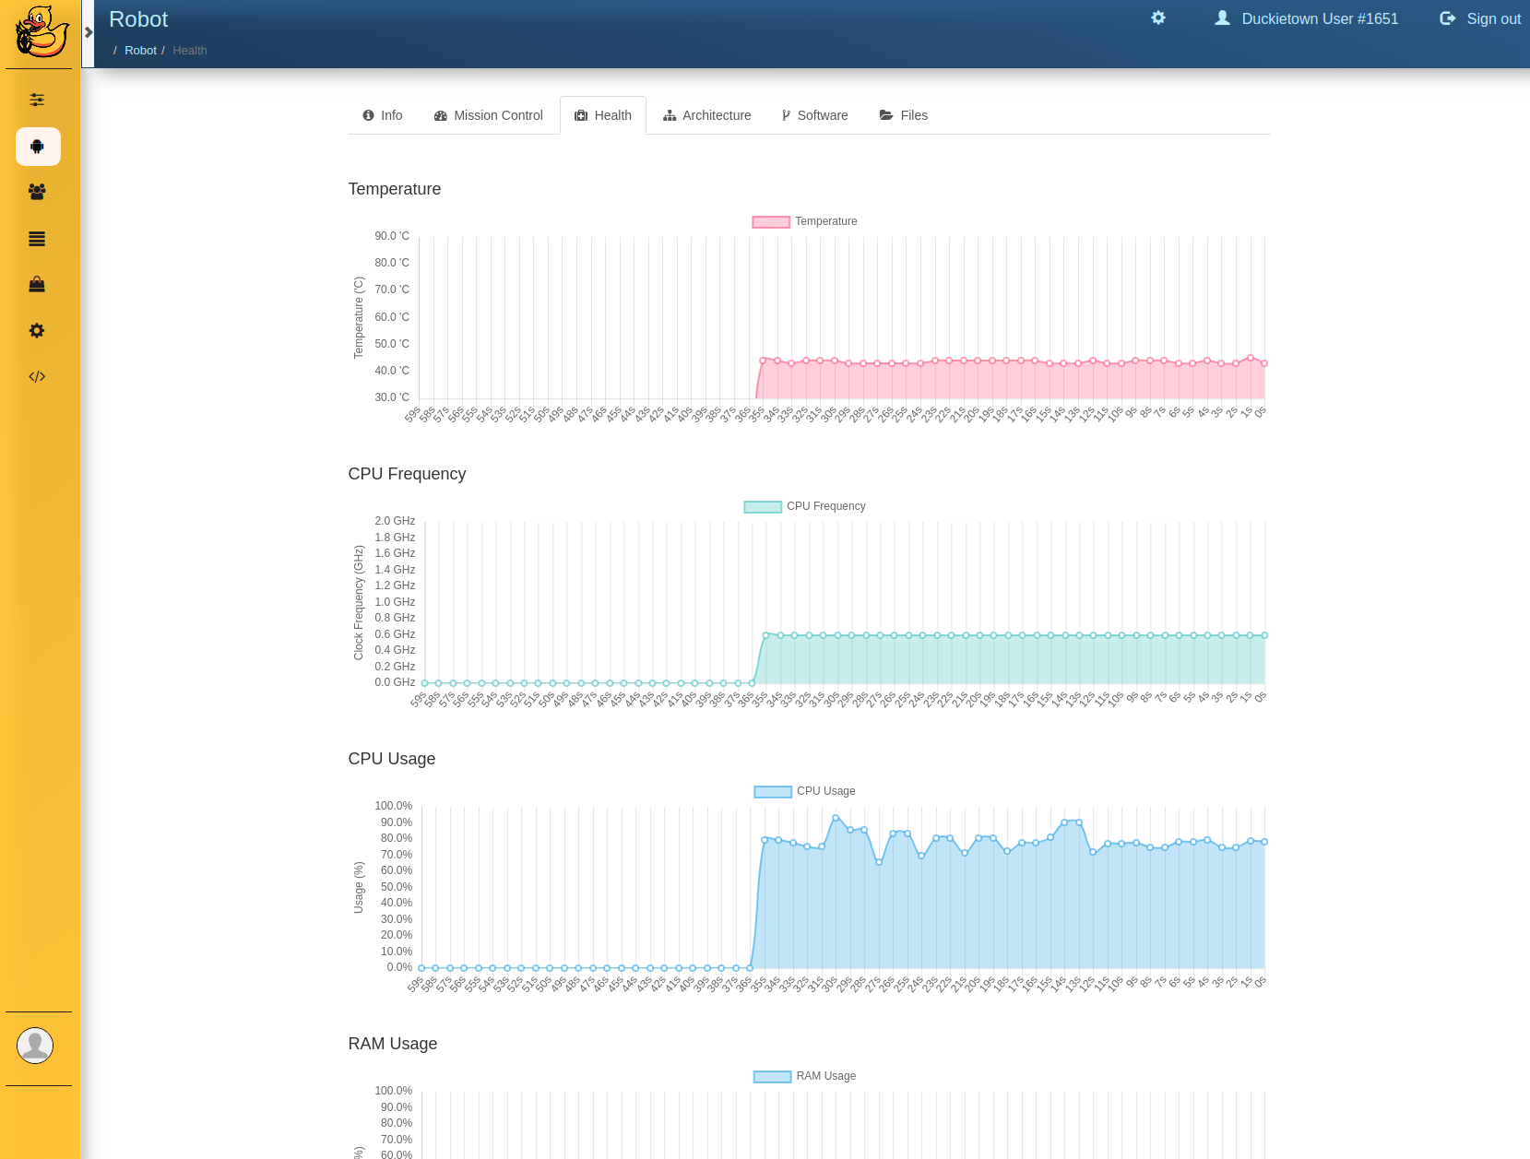Open the list lines icon in sidebar
Viewport: 1530px width, 1159px height.
pyautogui.click(x=37, y=239)
